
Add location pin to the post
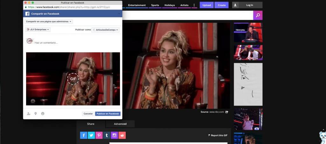pyautogui.click(x=36, y=114)
